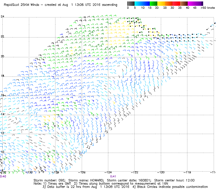Click the note "1) Times are GMT"
This screenshot has height=189, width=216.
point(57,184)
